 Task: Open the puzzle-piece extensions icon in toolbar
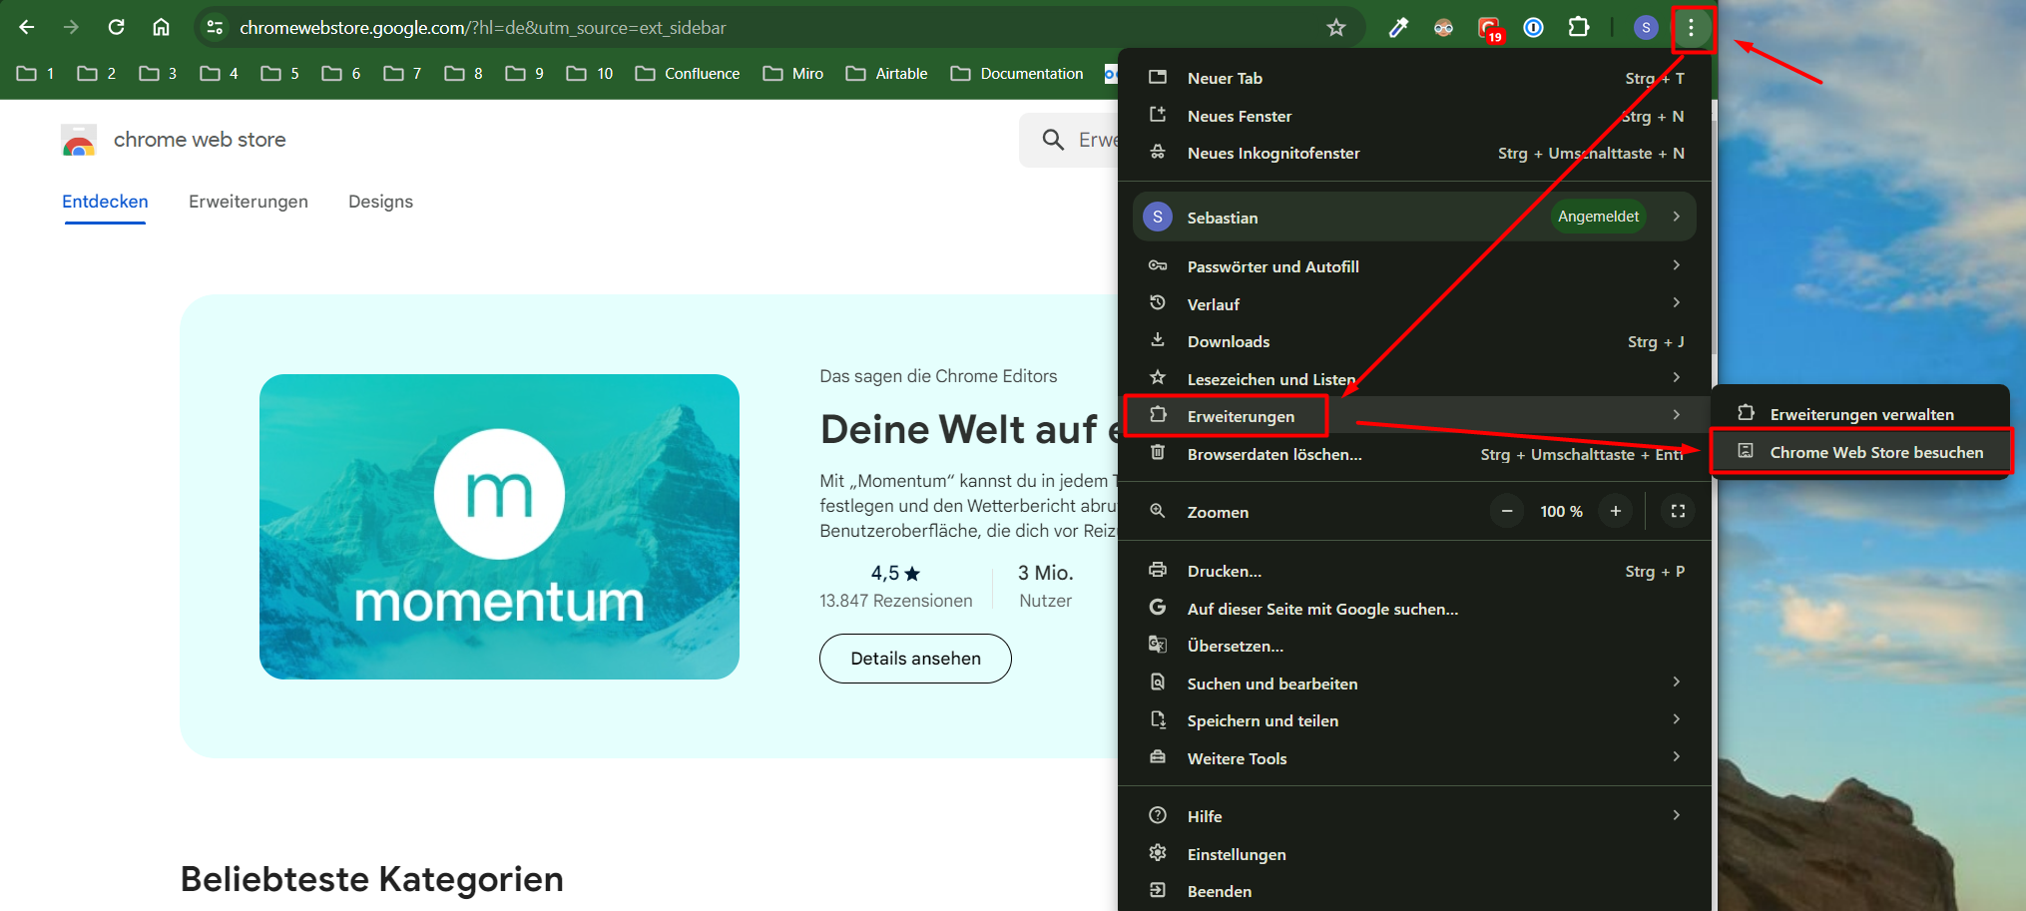1579,28
